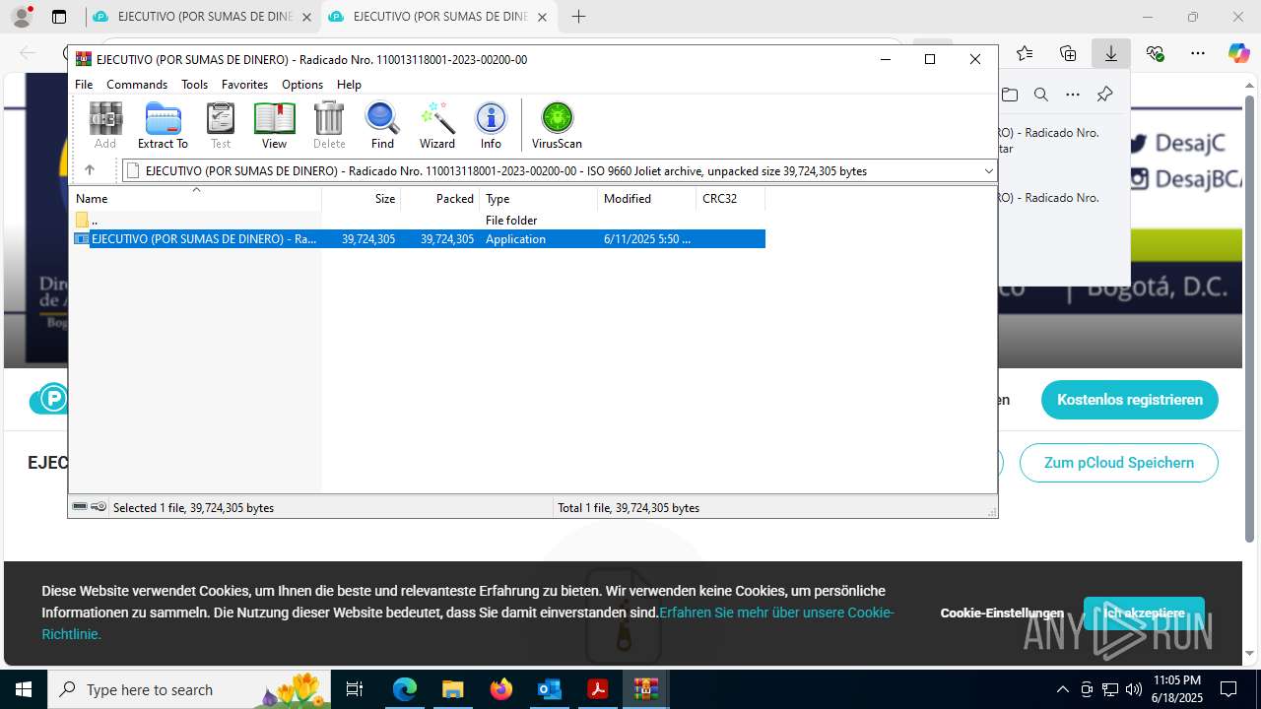Show archive Info icon
Viewport: 1261px width, 709px height.
click(491, 125)
